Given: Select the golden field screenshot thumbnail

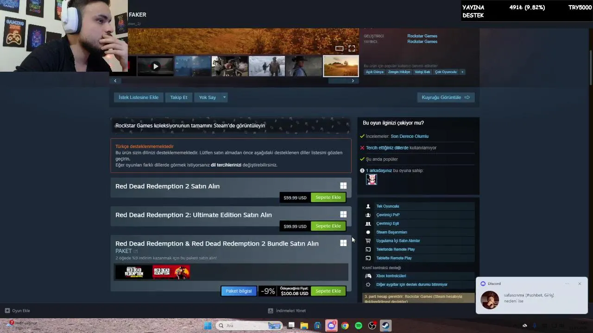Looking at the screenshot, I should (341, 66).
